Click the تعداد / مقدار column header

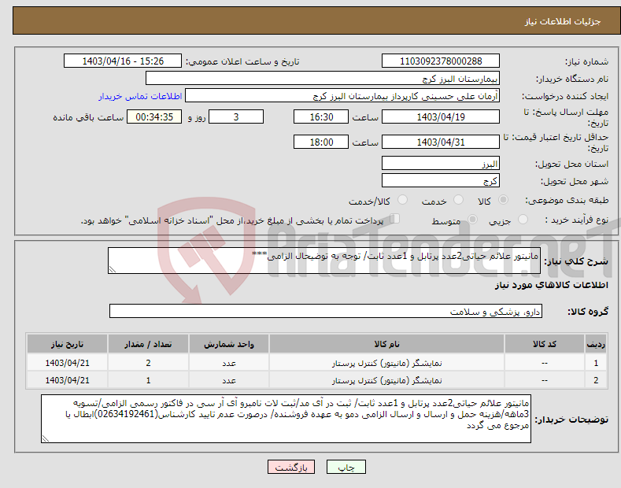(148, 344)
